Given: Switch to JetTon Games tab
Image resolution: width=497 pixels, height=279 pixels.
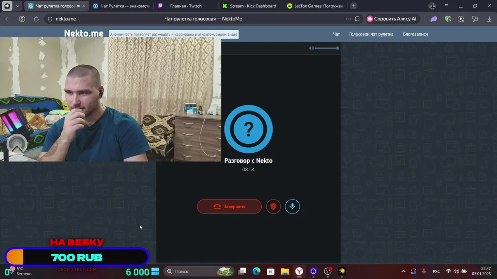Looking at the screenshot, I should point(316,6).
